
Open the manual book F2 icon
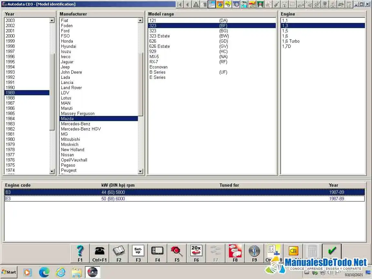point(119,252)
